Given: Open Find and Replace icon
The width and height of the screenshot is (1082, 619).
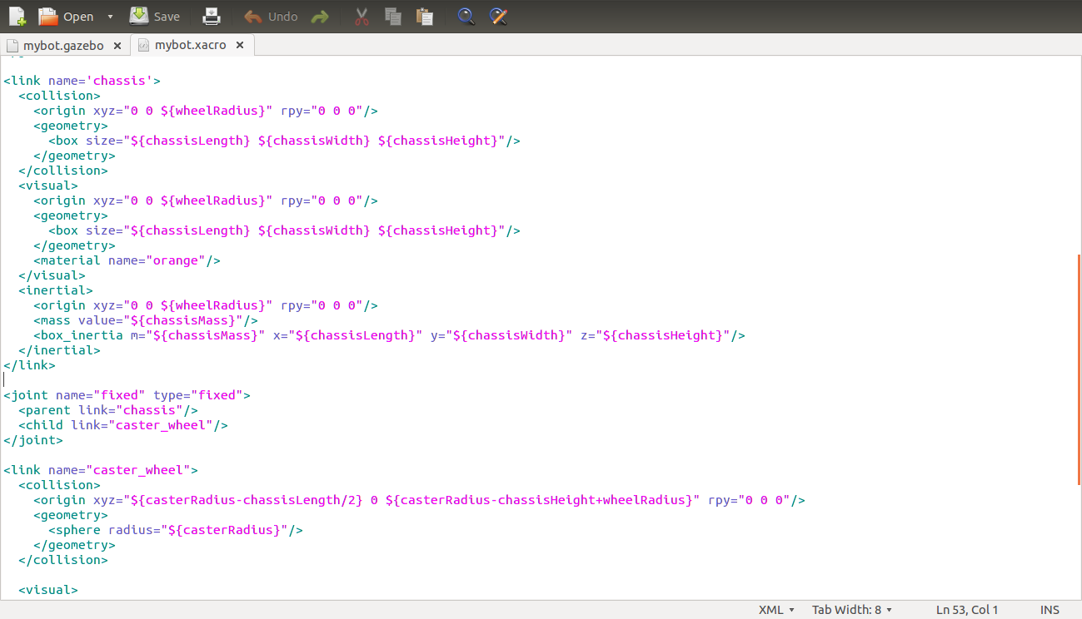Looking at the screenshot, I should [x=498, y=16].
